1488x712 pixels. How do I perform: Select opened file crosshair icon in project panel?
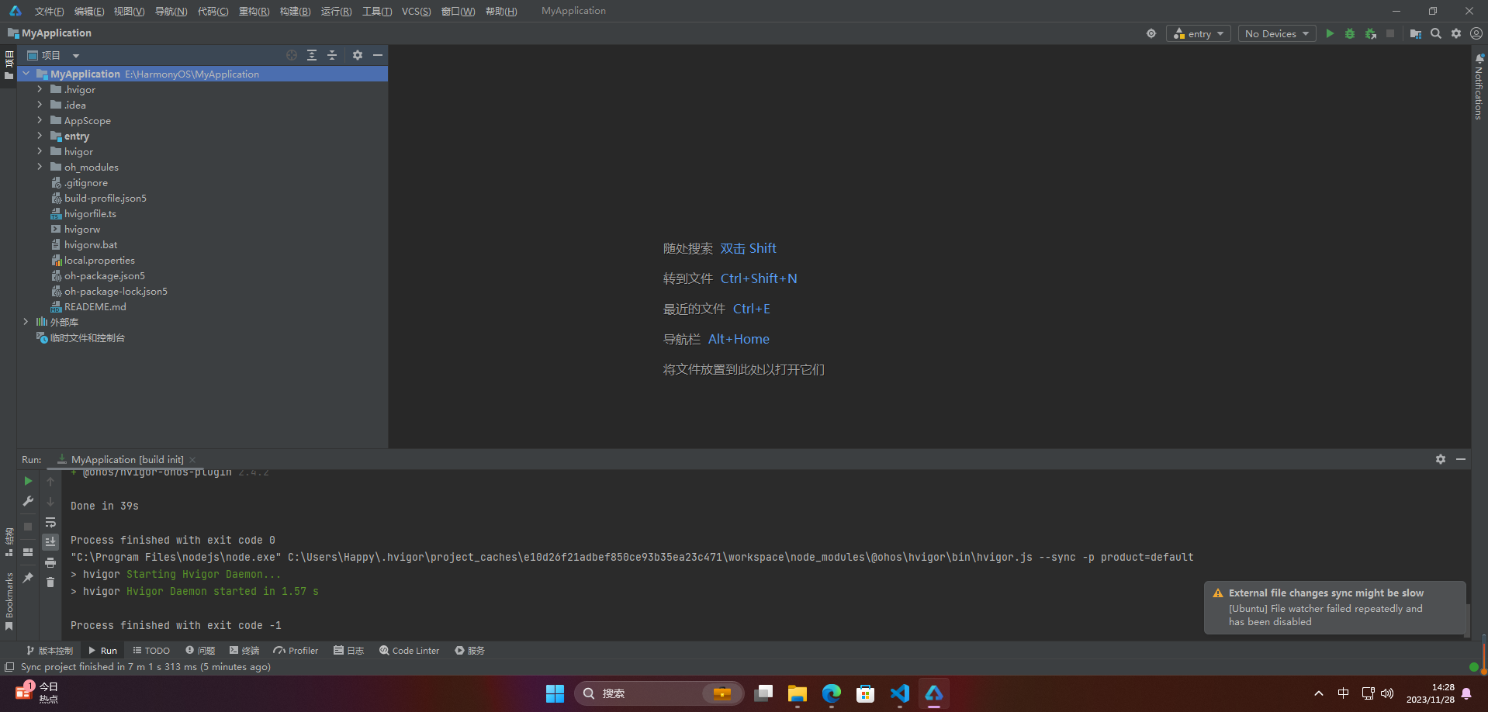coord(292,55)
